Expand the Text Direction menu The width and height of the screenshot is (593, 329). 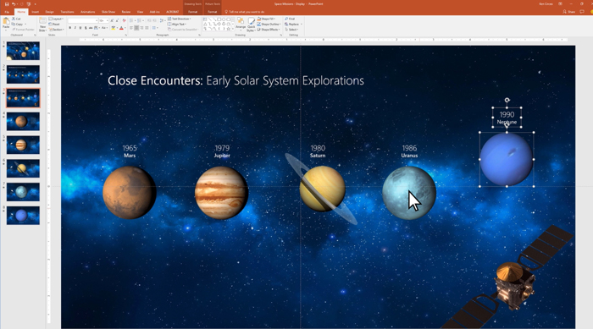click(x=180, y=19)
